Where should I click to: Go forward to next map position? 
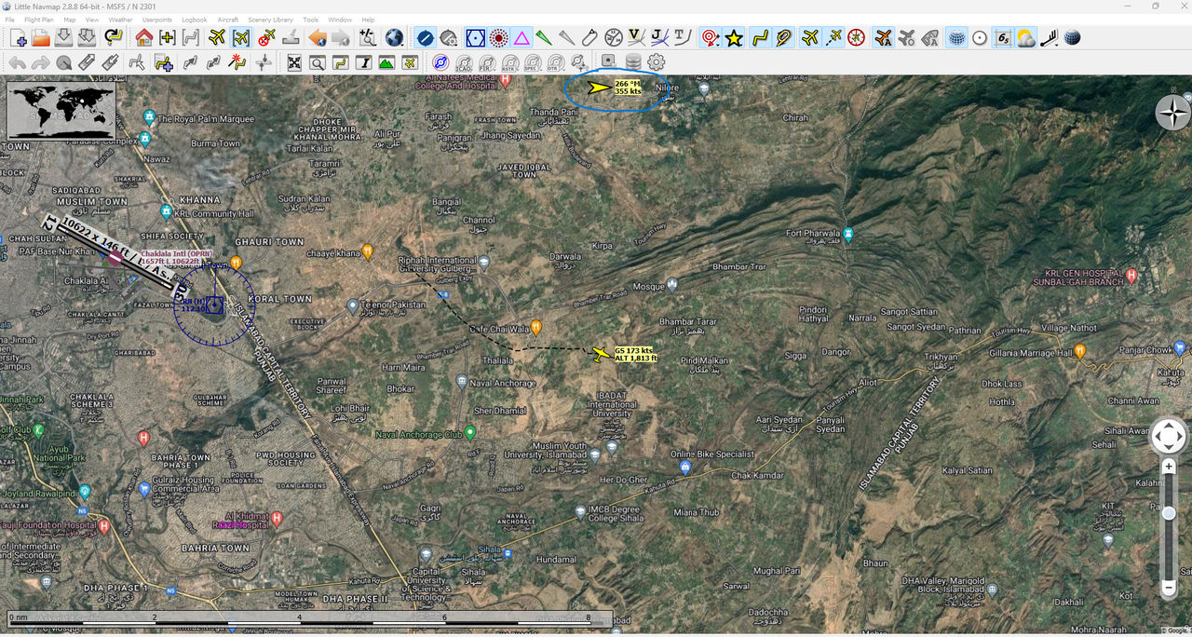click(x=340, y=38)
